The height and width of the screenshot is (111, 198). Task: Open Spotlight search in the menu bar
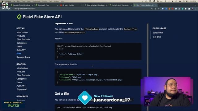point(184,1)
